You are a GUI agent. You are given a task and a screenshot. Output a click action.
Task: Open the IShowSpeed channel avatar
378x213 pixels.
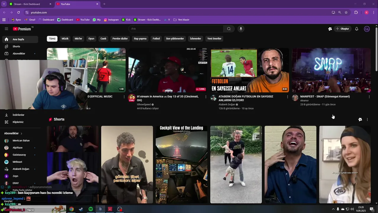[x=132, y=98]
